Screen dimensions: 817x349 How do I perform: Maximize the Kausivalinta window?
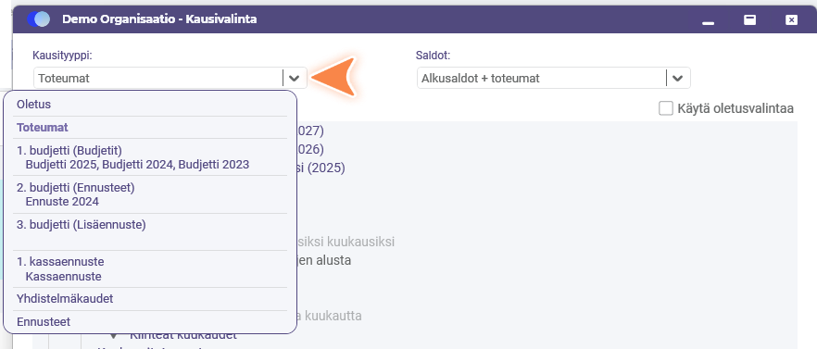[749, 19]
